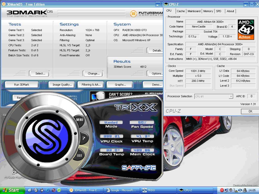
Task: Click the Futuremark orange logo icon
Action: tap(133, 14)
